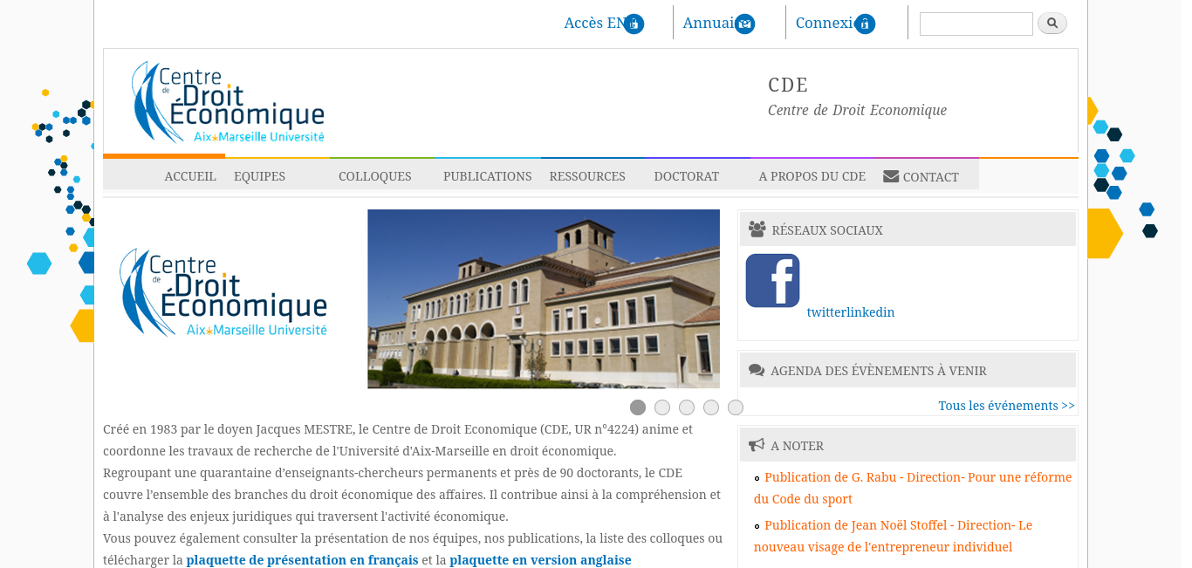Select the fourth slideshow dot
Screen dimensions: 1192x568
[711, 407]
